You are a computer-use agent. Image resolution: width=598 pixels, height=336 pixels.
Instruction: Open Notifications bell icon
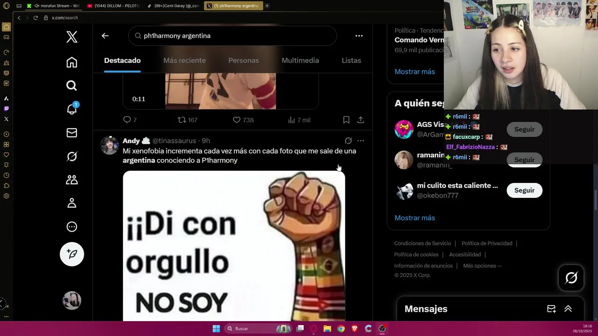[x=71, y=109]
